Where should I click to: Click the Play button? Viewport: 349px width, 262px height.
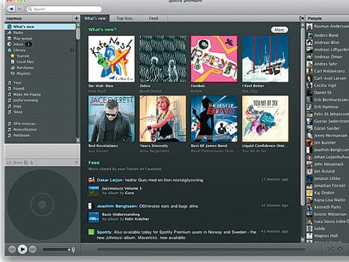tap(22, 249)
